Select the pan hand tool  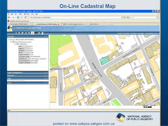(26, 33)
